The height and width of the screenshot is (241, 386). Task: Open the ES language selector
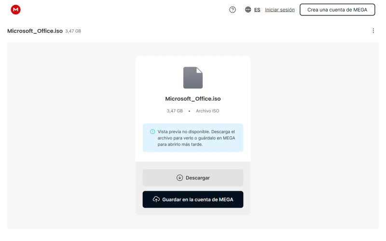(257, 10)
